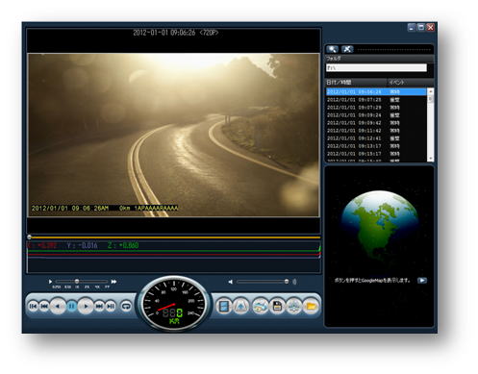
Task: Click the filmstrip screen-capture icon
Action: pyautogui.click(x=224, y=307)
